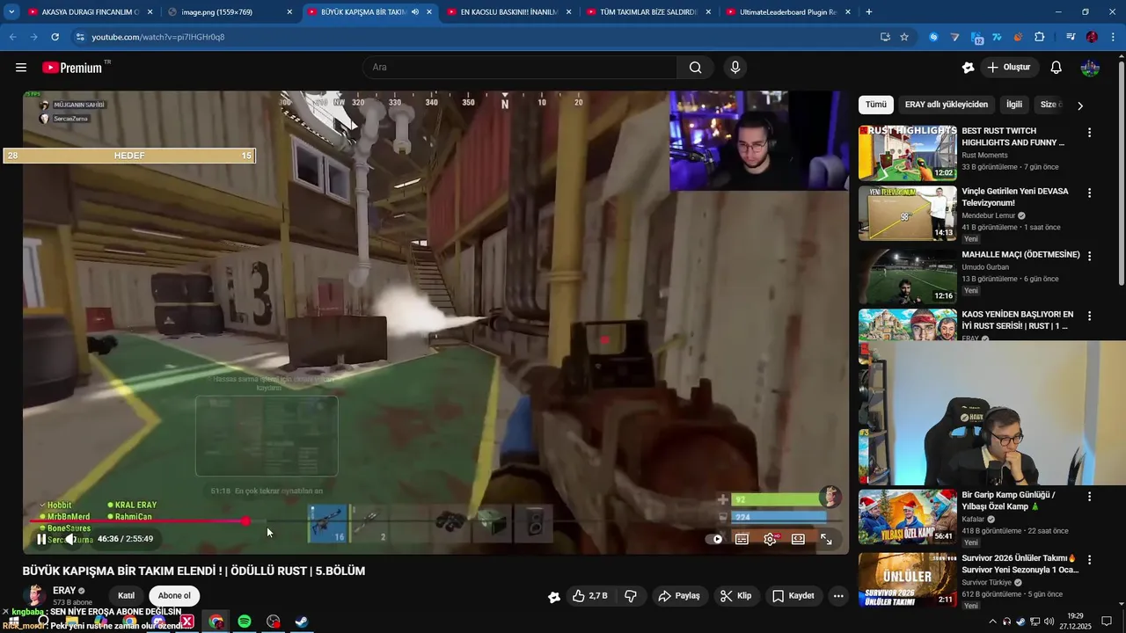Screen dimensions: 1126x633
Task: Enter fullscreen mode
Action: (826, 539)
